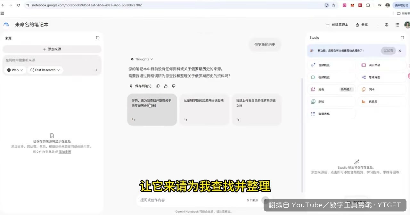The width and height of the screenshot is (410, 215).
Task: Click the thumbs down icon
Action: (x=174, y=86)
